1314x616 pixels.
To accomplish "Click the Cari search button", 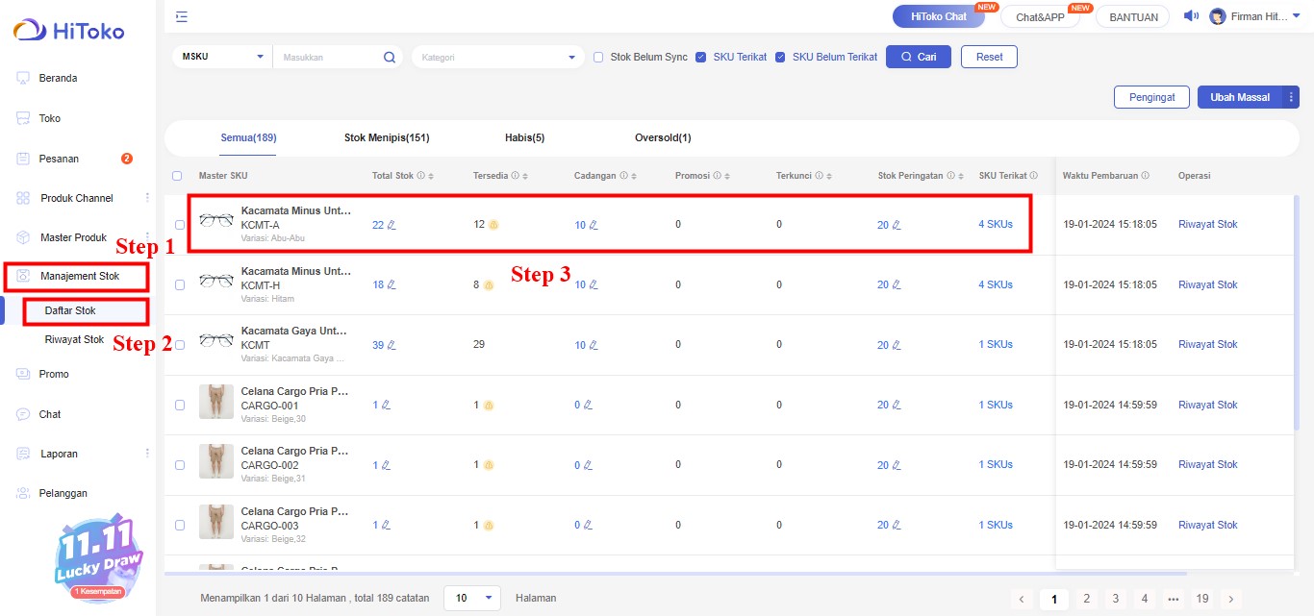I will pos(918,58).
